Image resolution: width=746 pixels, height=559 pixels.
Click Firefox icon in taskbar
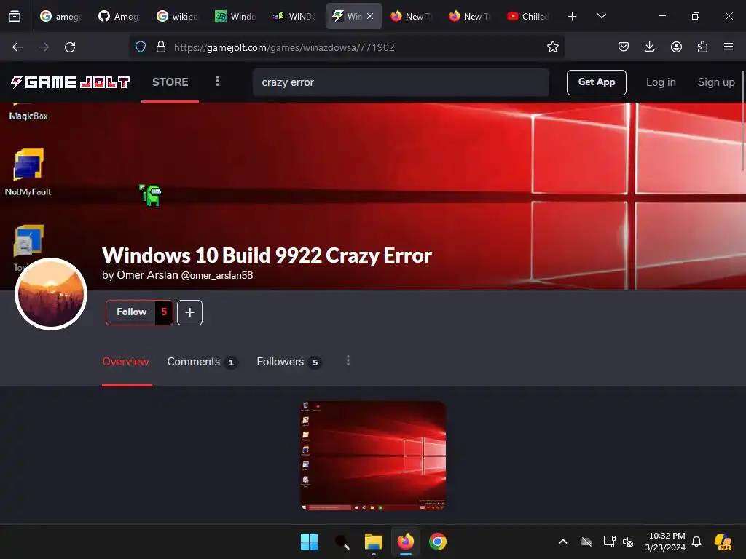pos(405,542)
